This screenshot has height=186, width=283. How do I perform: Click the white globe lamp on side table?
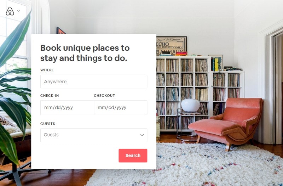(190, 105)
